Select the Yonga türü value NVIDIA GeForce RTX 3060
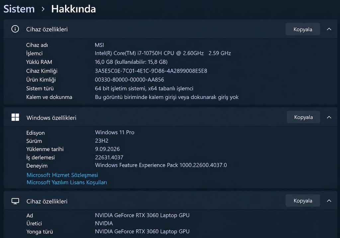The width and height of the screenshot is (340, 238). pos(142,231)
